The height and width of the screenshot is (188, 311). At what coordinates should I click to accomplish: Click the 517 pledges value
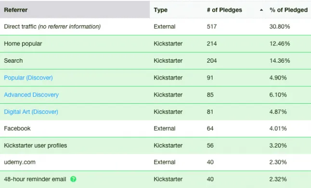point(212,27)
